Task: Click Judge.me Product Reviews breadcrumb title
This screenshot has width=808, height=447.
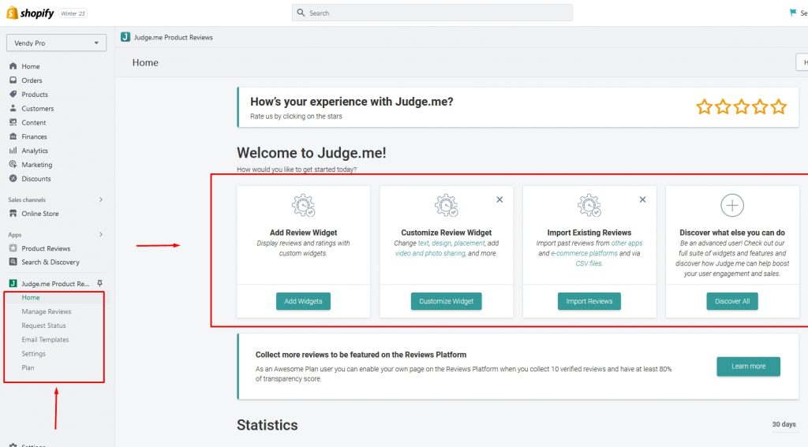Action: (x=173, y=37)
